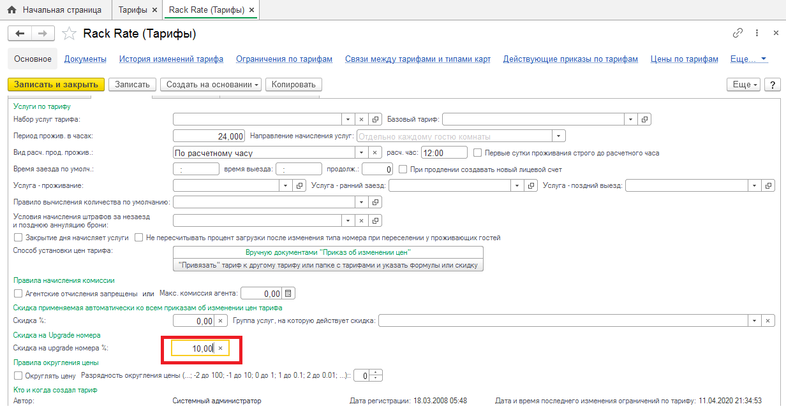
Task: Click the Копировать button
Action: [293, 85]
